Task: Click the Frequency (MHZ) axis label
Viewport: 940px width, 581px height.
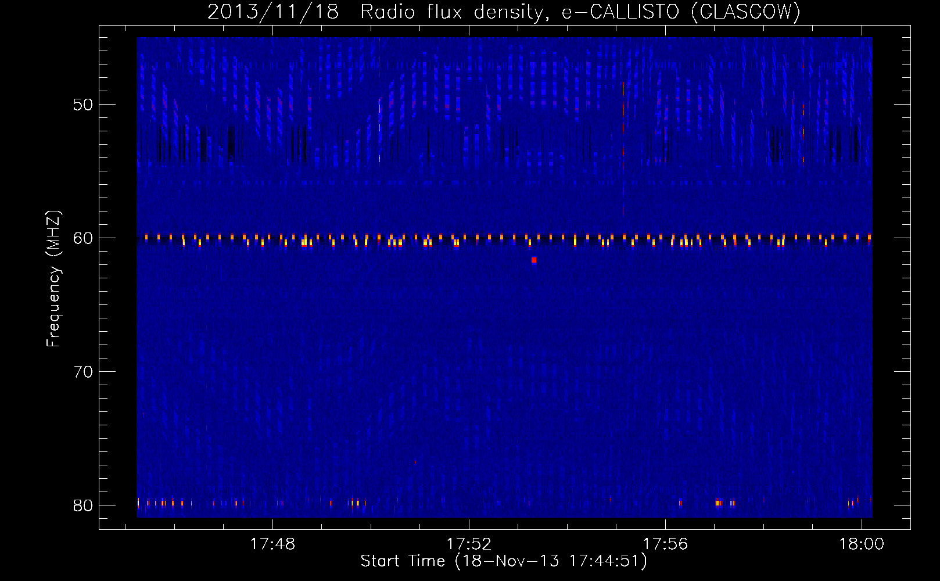Action: [x=53, y=279]
